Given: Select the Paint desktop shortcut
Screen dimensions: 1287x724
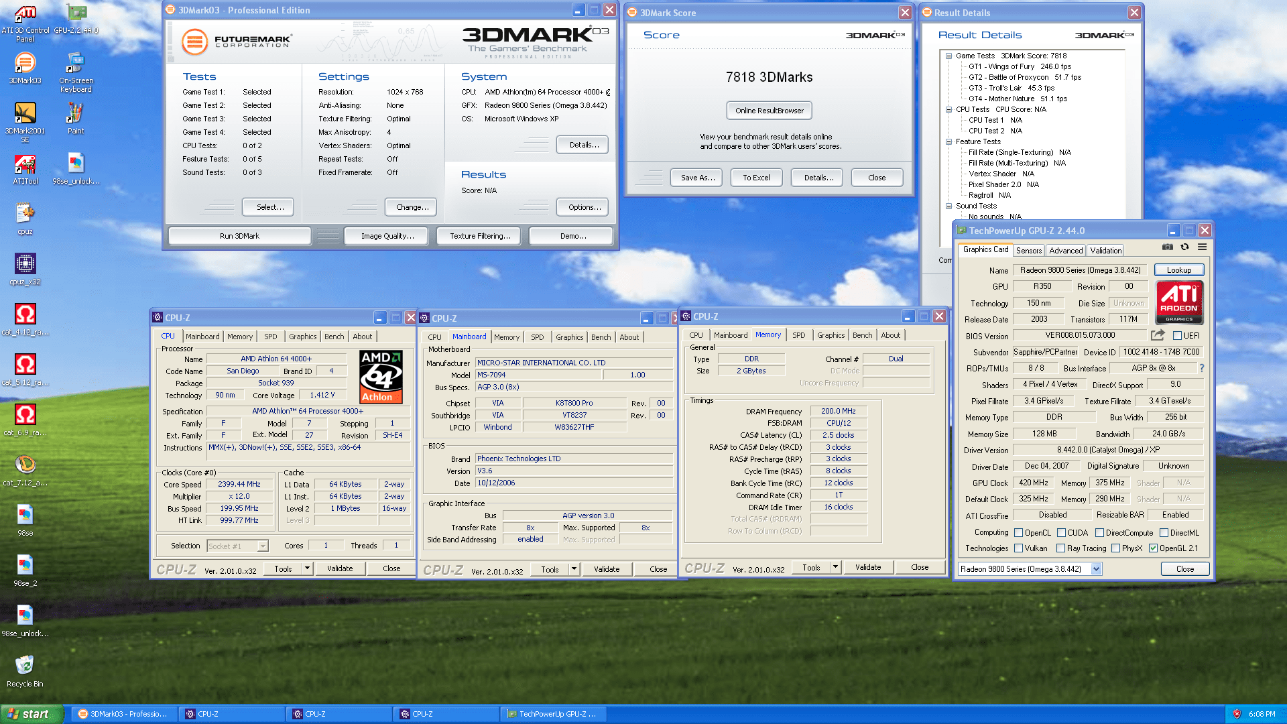Looking at the screenshot, I should click(x=76, y=119).
